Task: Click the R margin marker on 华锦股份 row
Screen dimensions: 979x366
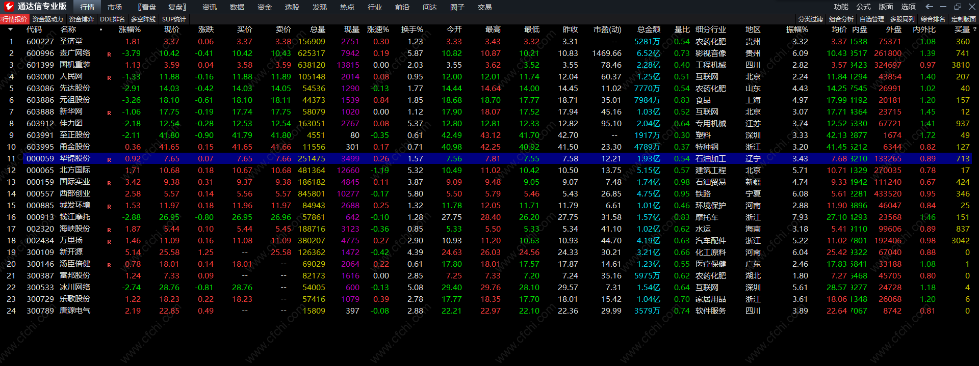Action: pos(109,159)
